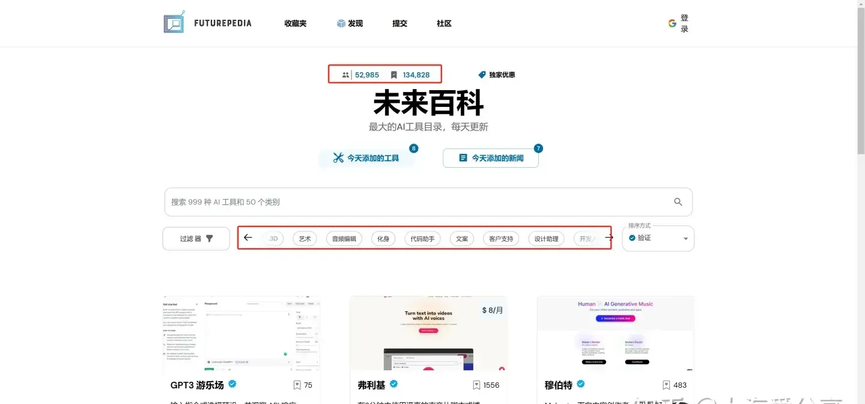865x404 pixels.
Task: Open the 弗利基 preview thumbnail
Action: point(429,333)
